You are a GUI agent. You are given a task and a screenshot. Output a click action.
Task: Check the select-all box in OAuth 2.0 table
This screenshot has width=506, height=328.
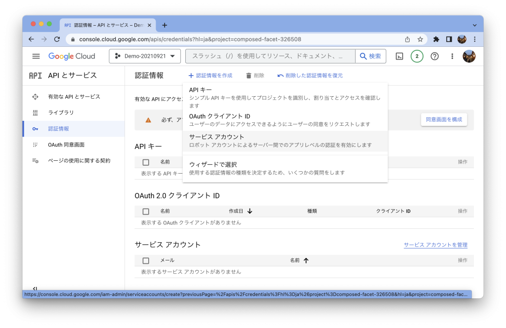point(146,212)
